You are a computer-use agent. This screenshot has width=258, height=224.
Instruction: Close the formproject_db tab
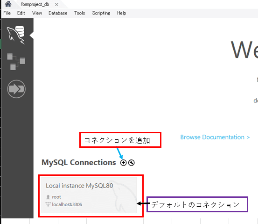click(x=56, y=5)
